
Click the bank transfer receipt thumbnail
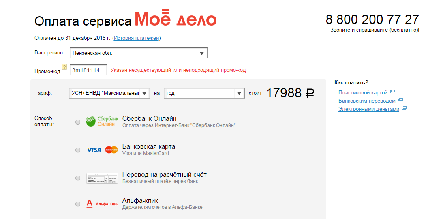pyautogui.click(x=102, y=178)
